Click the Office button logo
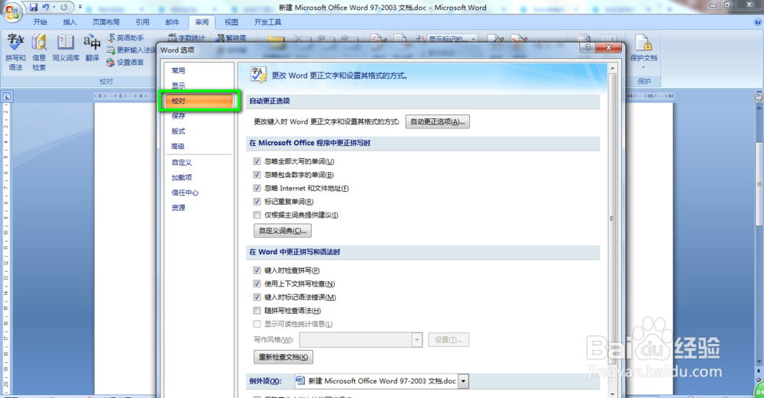764x398 pixels. tap(12, 12)
